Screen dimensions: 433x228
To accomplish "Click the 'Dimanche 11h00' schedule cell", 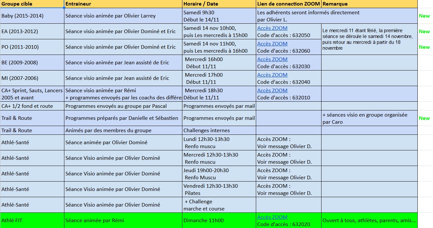I will [219, 221].
